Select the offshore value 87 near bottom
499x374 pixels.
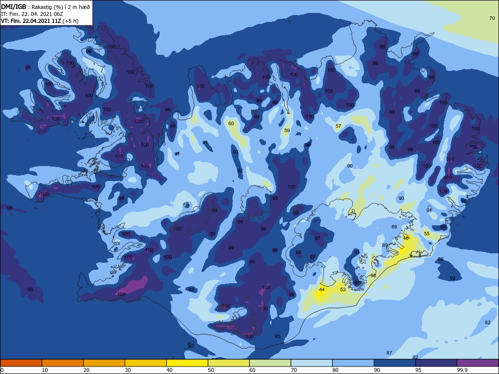[x=389, y=353]
